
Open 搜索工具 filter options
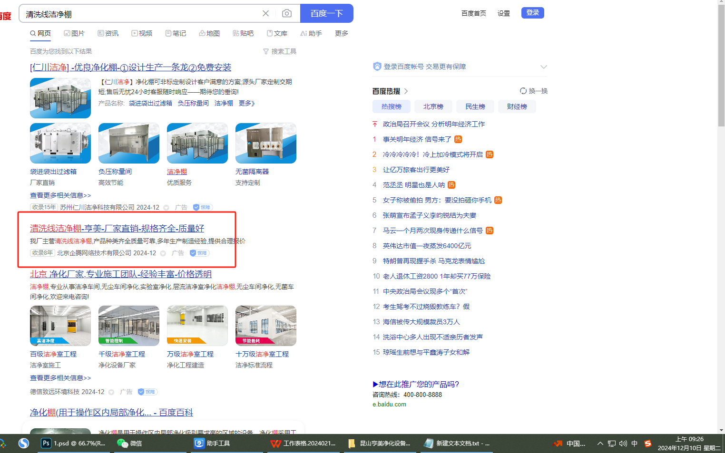coord(280,51)
